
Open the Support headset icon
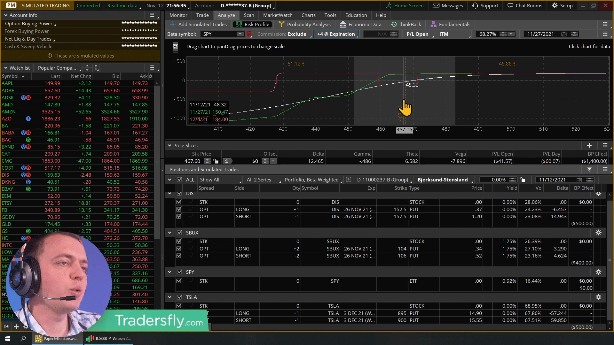click(x=475, y=5)
